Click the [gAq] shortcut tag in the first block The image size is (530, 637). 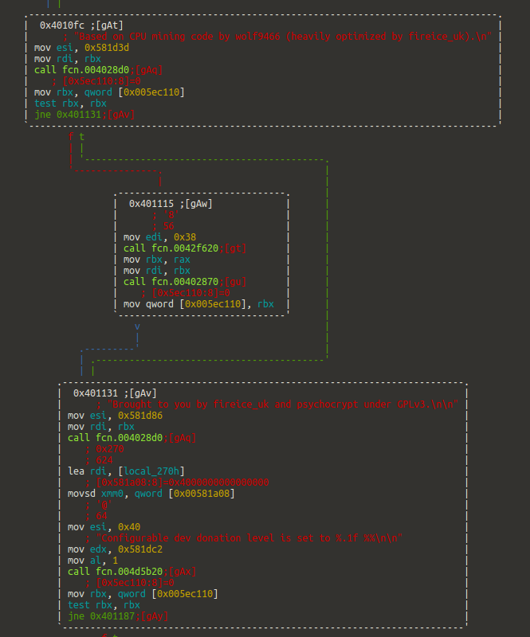[148, 70]
